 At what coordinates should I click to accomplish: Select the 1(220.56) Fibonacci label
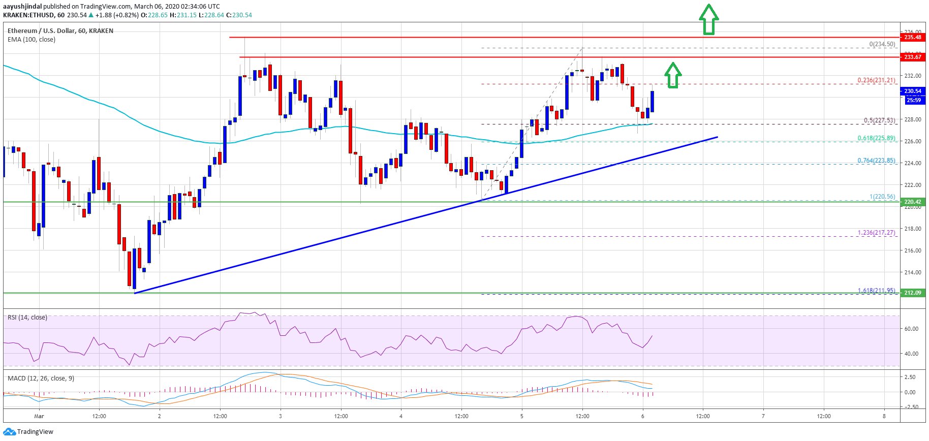[882, 197]
